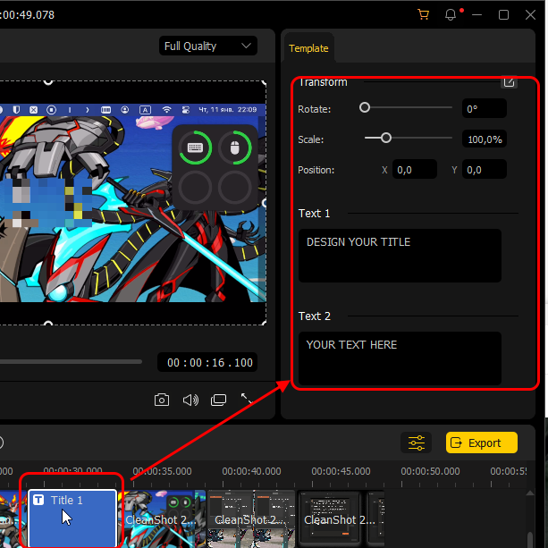
Task: Click the Transform reset edit icon
Action: pos(509,82)
